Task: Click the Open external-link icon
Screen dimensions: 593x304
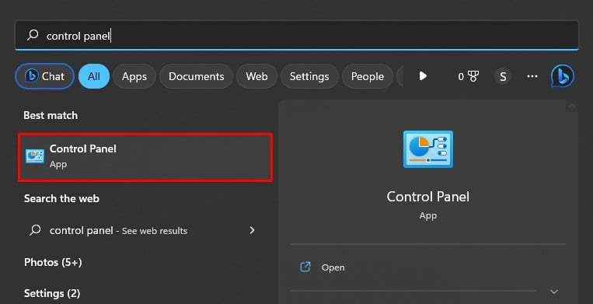Action: click(305, 267)
